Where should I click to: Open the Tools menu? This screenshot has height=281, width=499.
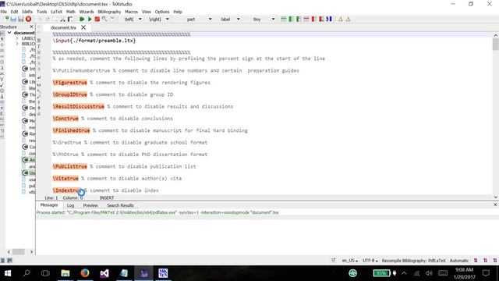pos(41,12)
